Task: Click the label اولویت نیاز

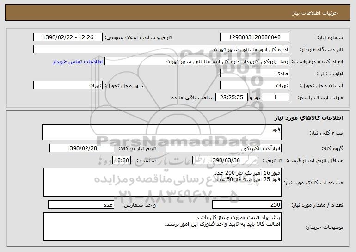Action: click(330, 74)
